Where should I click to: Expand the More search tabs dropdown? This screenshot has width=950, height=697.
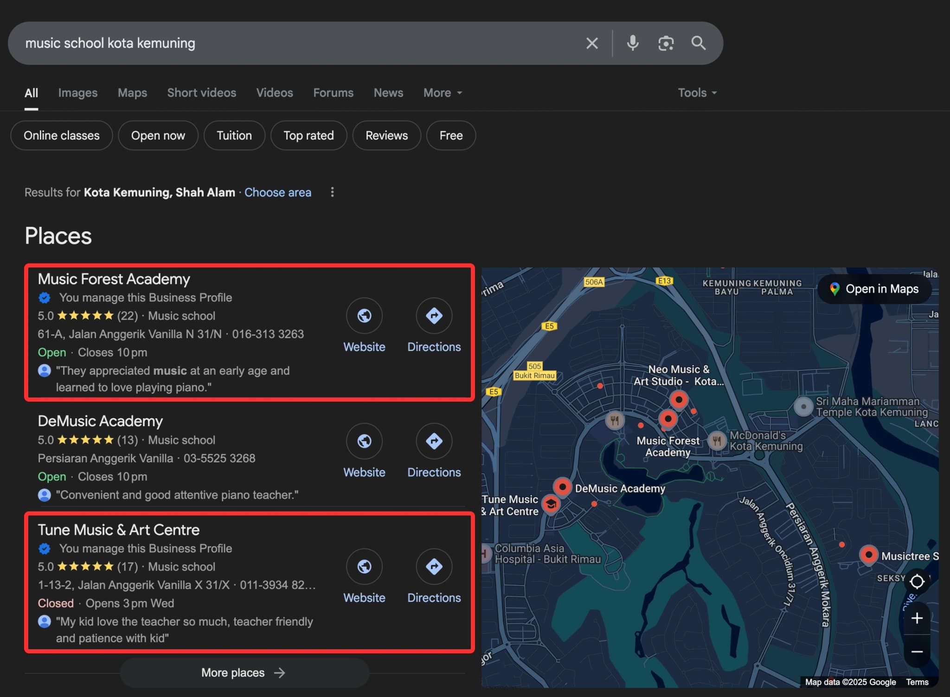(x=443, y=93)
